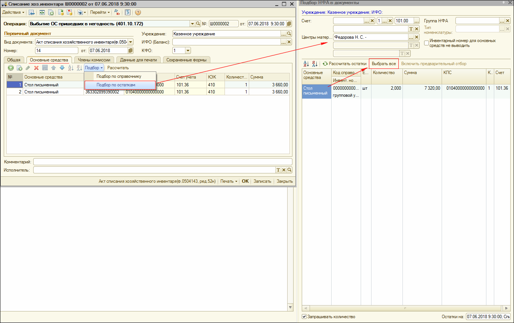This screenshot has height=323, width=514.
Task: Switch to the Данные для печати tab
Action: (x=138, y=60)
